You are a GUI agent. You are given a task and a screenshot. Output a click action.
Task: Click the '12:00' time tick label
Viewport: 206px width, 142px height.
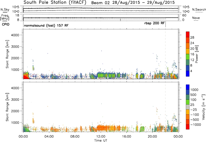click(x=101, y=137)
